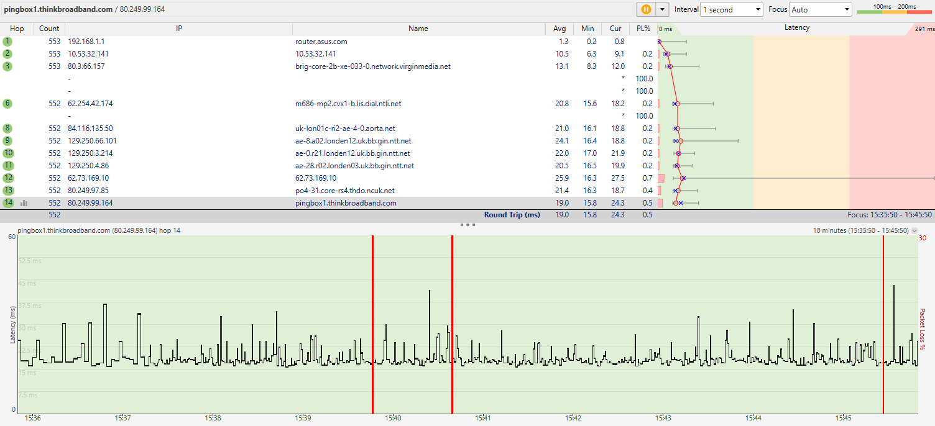Open the arrow menu beside the pause button

[662, 9]
